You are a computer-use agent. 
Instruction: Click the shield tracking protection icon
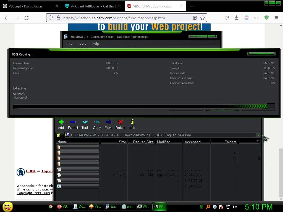[x=51, y=18]
